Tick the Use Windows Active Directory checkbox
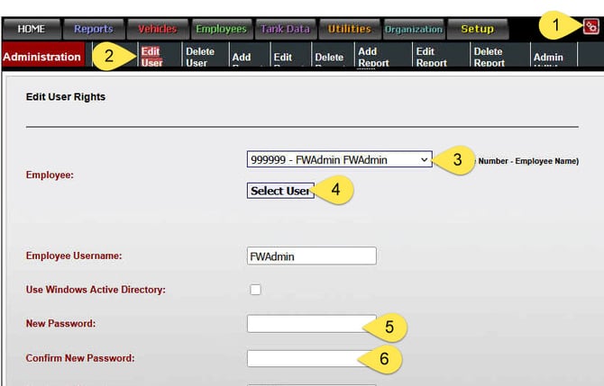 coord(255,290)
